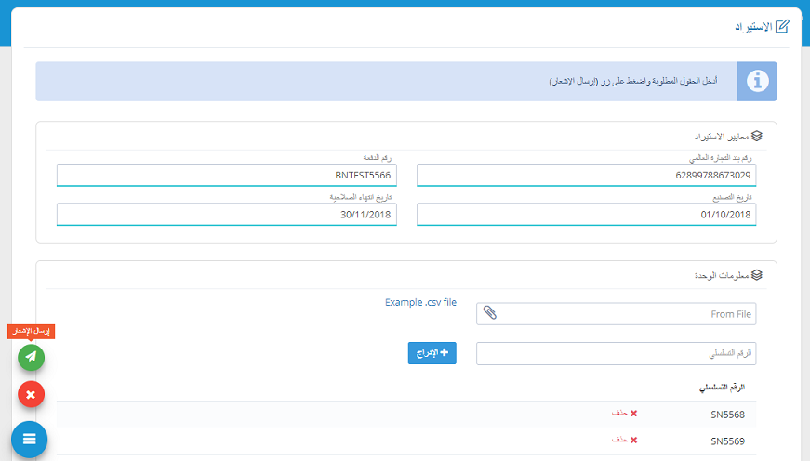Click the layers icon next to معلومات الوحدة

757,275
